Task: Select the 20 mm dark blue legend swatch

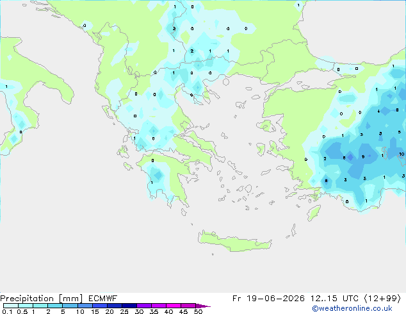Action: tap(115, 306)
